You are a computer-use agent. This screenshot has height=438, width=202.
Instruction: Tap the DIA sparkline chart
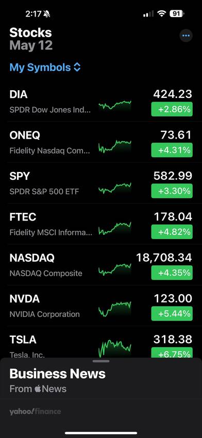[115, 106]
